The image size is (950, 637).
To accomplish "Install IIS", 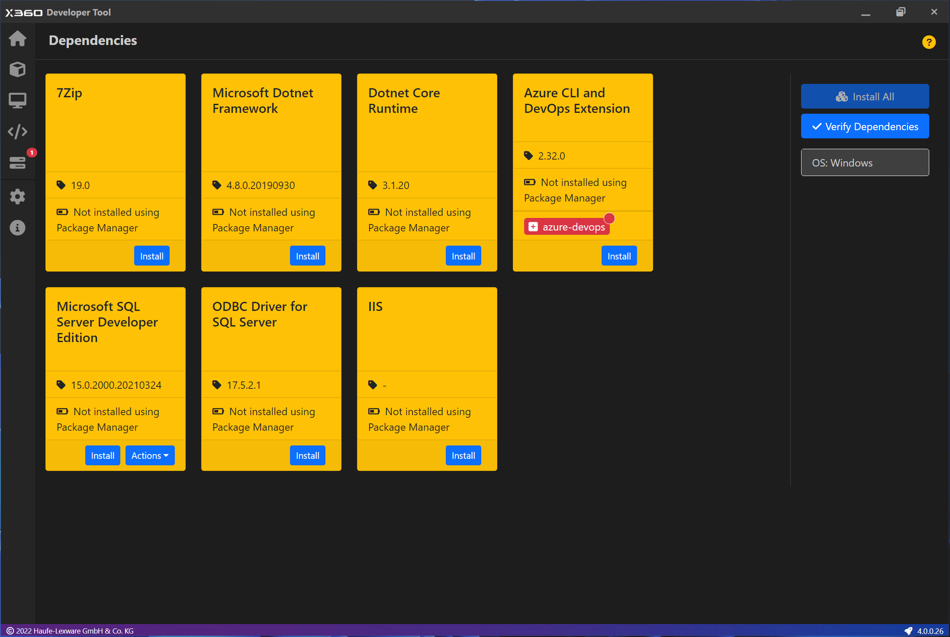I will tap(463, 455).
